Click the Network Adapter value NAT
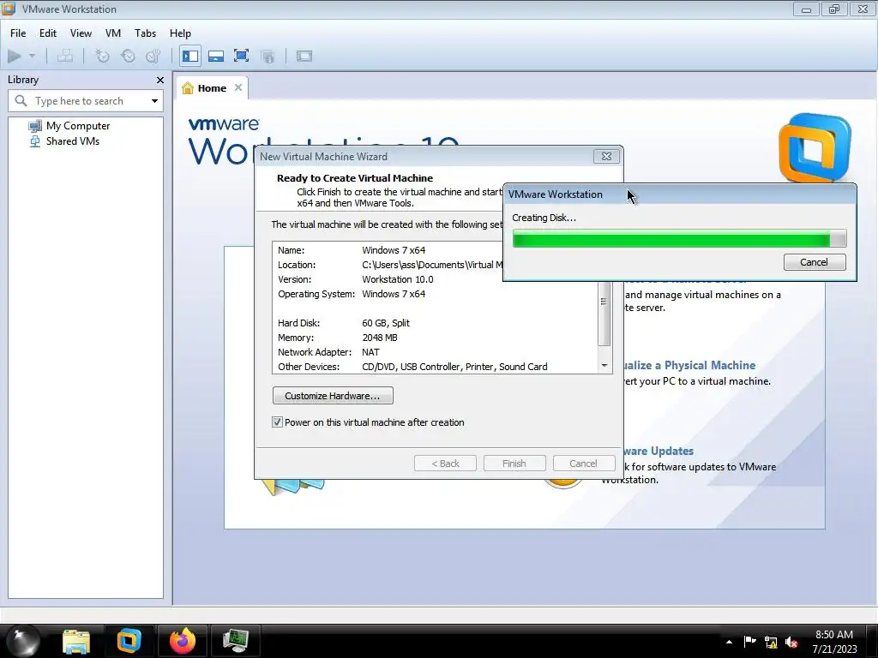Viewport: 878px width, 658px height. pos(370,352)
